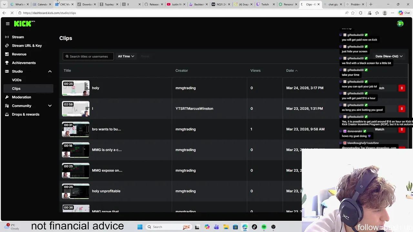Sort by the Date column header
Screen dimensions: 413x232
(292, 71)
